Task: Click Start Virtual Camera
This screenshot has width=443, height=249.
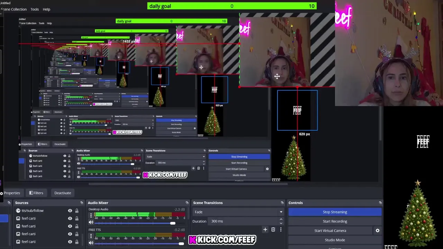Action: click(330, 231)
